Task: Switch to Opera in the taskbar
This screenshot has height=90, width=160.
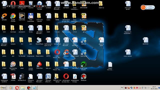Action: (x=17, y=88)
